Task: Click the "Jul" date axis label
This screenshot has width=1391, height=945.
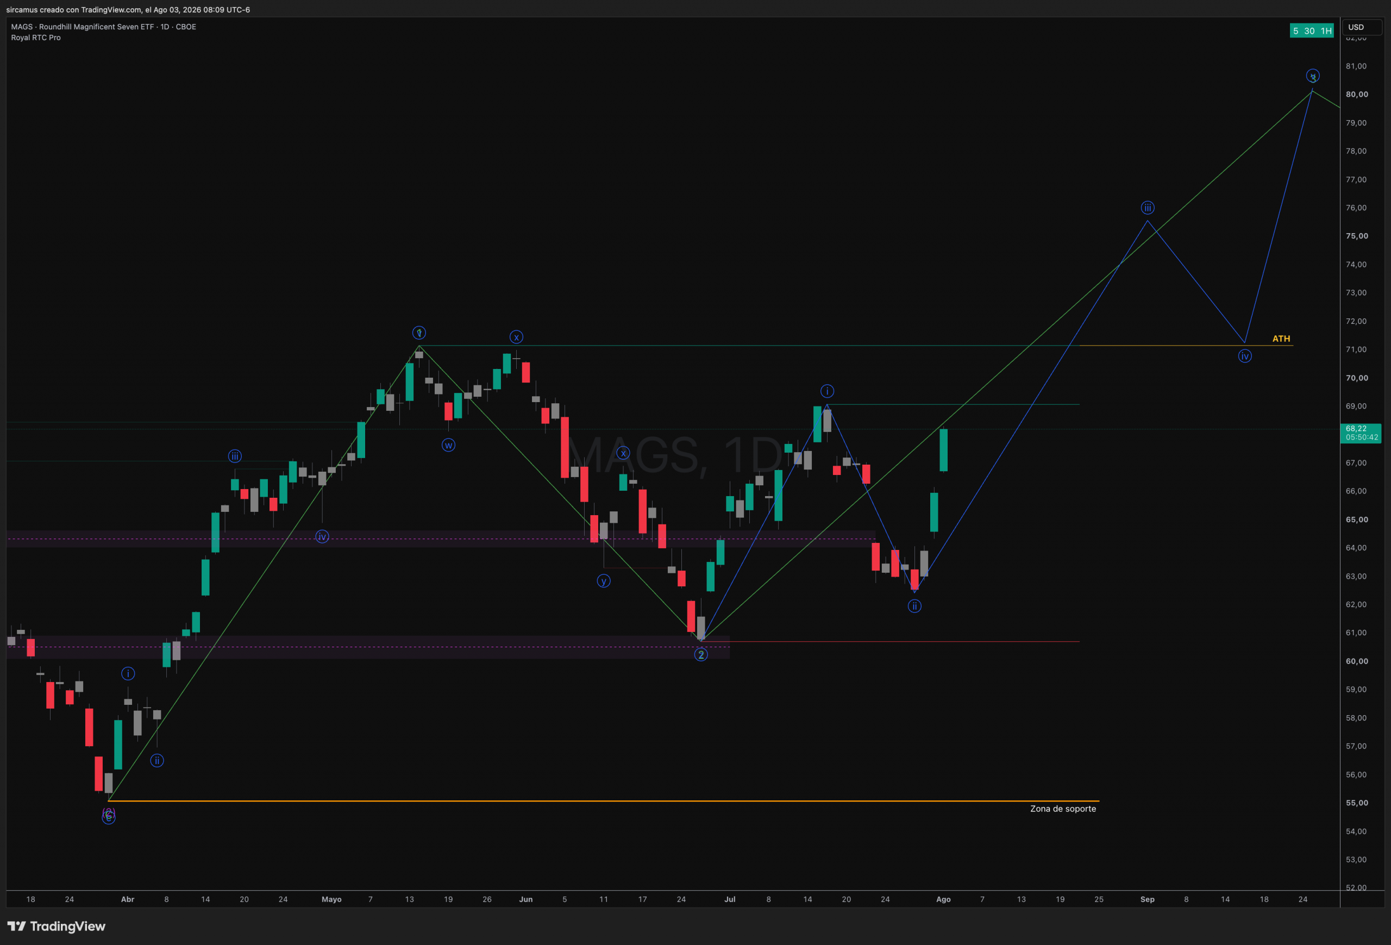Action: tap(730, 899)
